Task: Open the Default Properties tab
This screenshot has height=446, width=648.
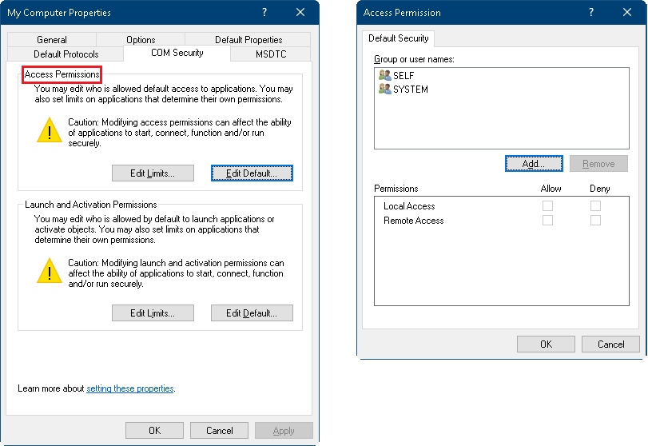Action: tap(248, 40)
